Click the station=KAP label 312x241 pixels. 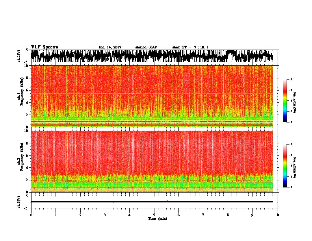click(x=146, y=47)
